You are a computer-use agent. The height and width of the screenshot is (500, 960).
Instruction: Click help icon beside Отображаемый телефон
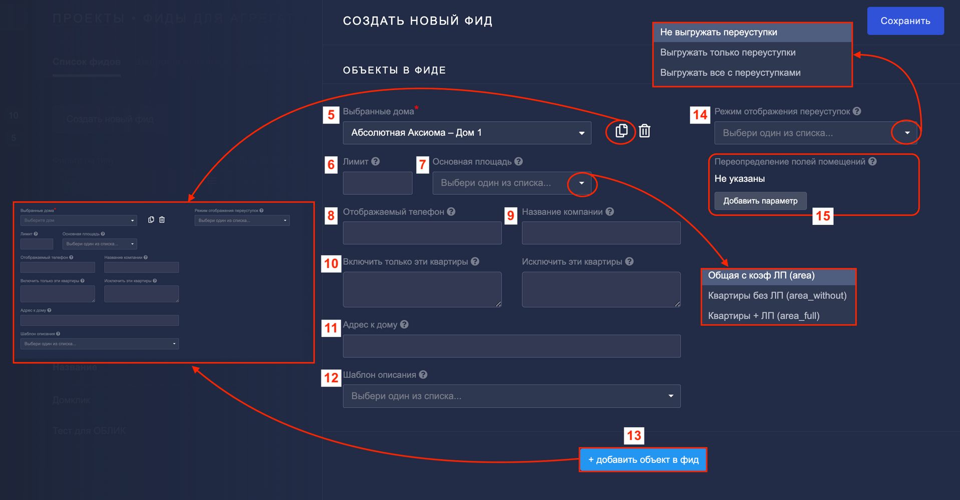tap(451, 211)
